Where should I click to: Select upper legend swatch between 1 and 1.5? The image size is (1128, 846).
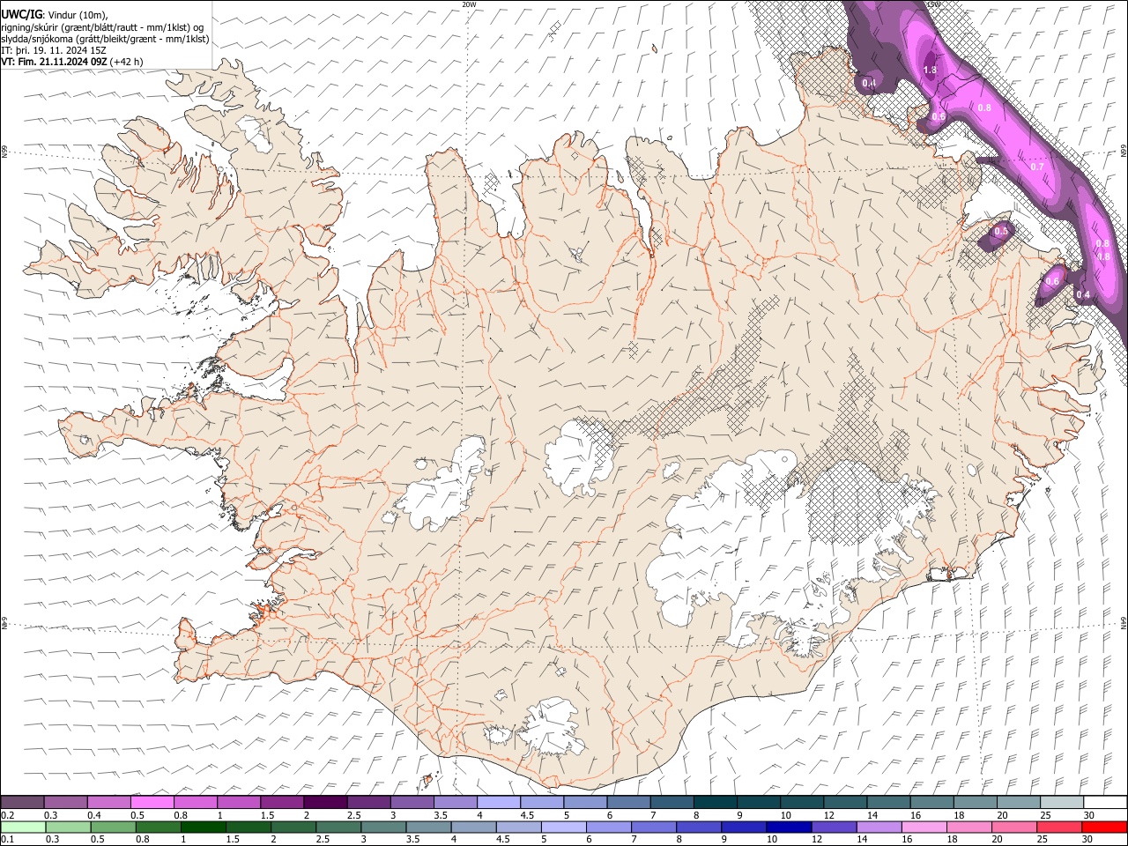pos(238,803)
